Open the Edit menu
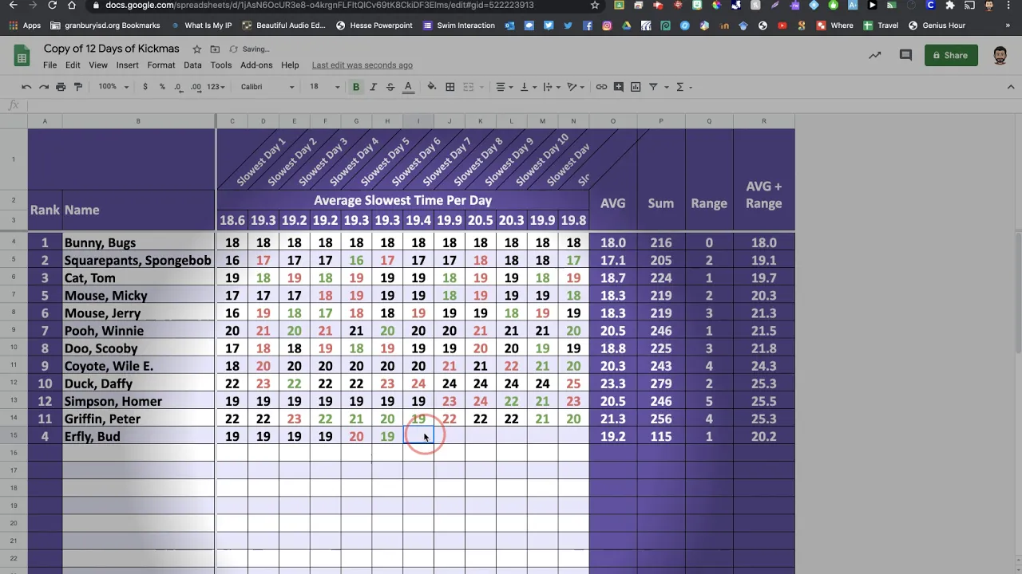 point(73,65)
